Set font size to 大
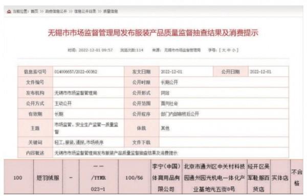 [x=224, y=50]
